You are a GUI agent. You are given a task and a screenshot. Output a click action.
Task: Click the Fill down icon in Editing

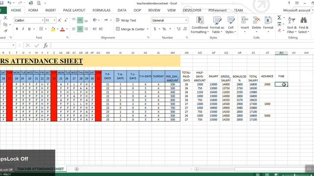pos(279,24)
